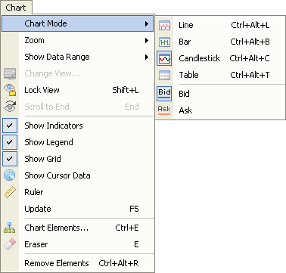
Task: Click the Candlestick chart icon
Action: [x=164, y=58]
